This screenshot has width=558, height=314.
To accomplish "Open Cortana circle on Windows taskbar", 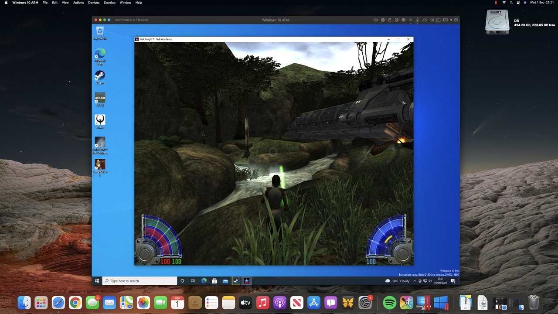I will 182,281.
